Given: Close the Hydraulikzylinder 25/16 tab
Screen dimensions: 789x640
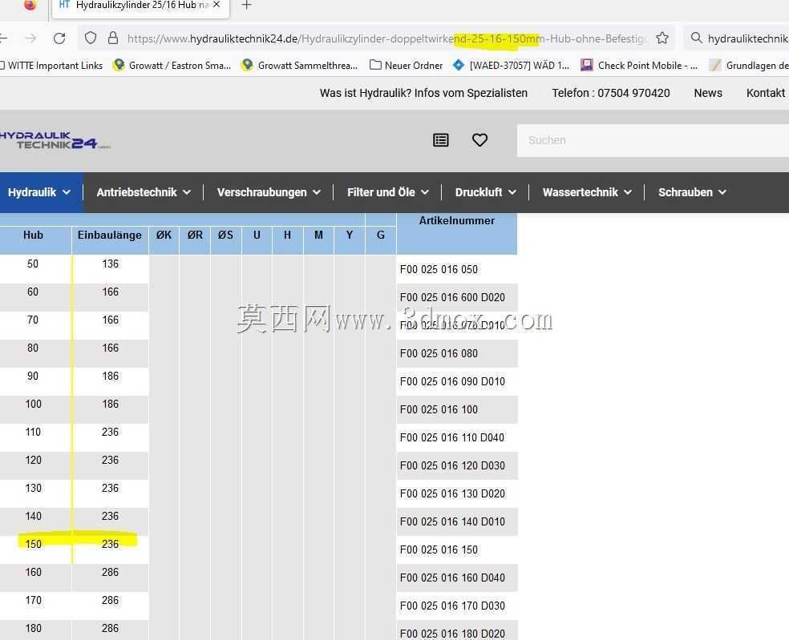Looking at the screenshot, I should [216, 5].
